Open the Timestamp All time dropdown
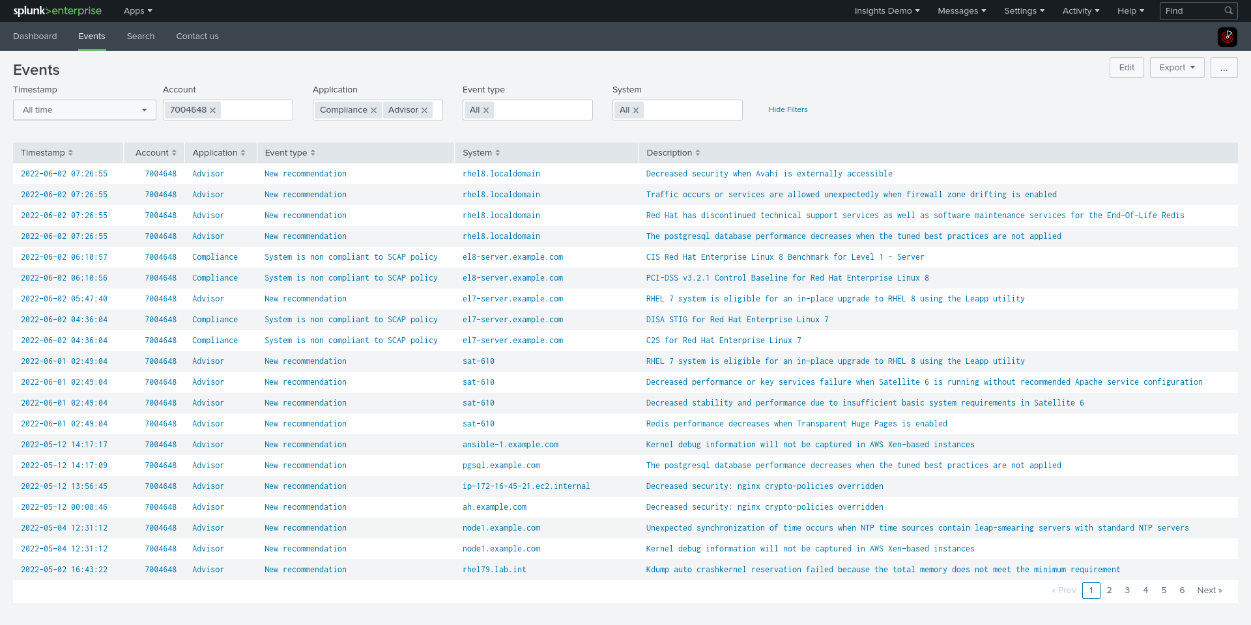The image size is (1251, 625). (85, 110)
